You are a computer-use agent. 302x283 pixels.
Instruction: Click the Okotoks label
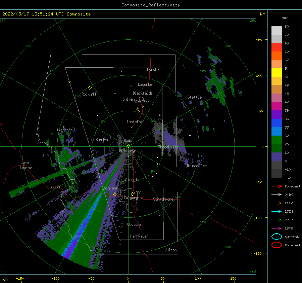point(134,224)
